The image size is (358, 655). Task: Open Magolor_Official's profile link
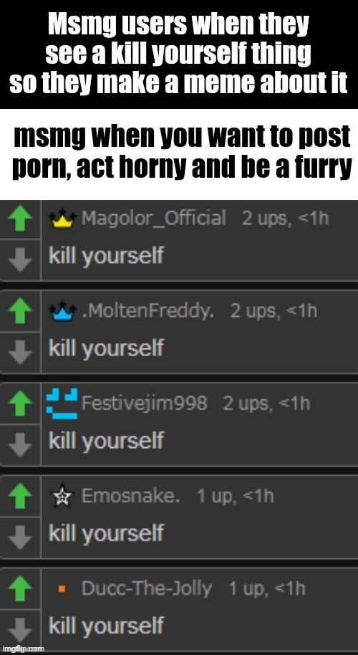[x=153, y=219]
